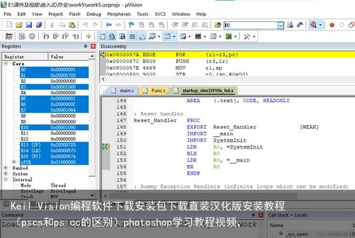
Task: Open the search text combo box dropdown
Action: 281,25
